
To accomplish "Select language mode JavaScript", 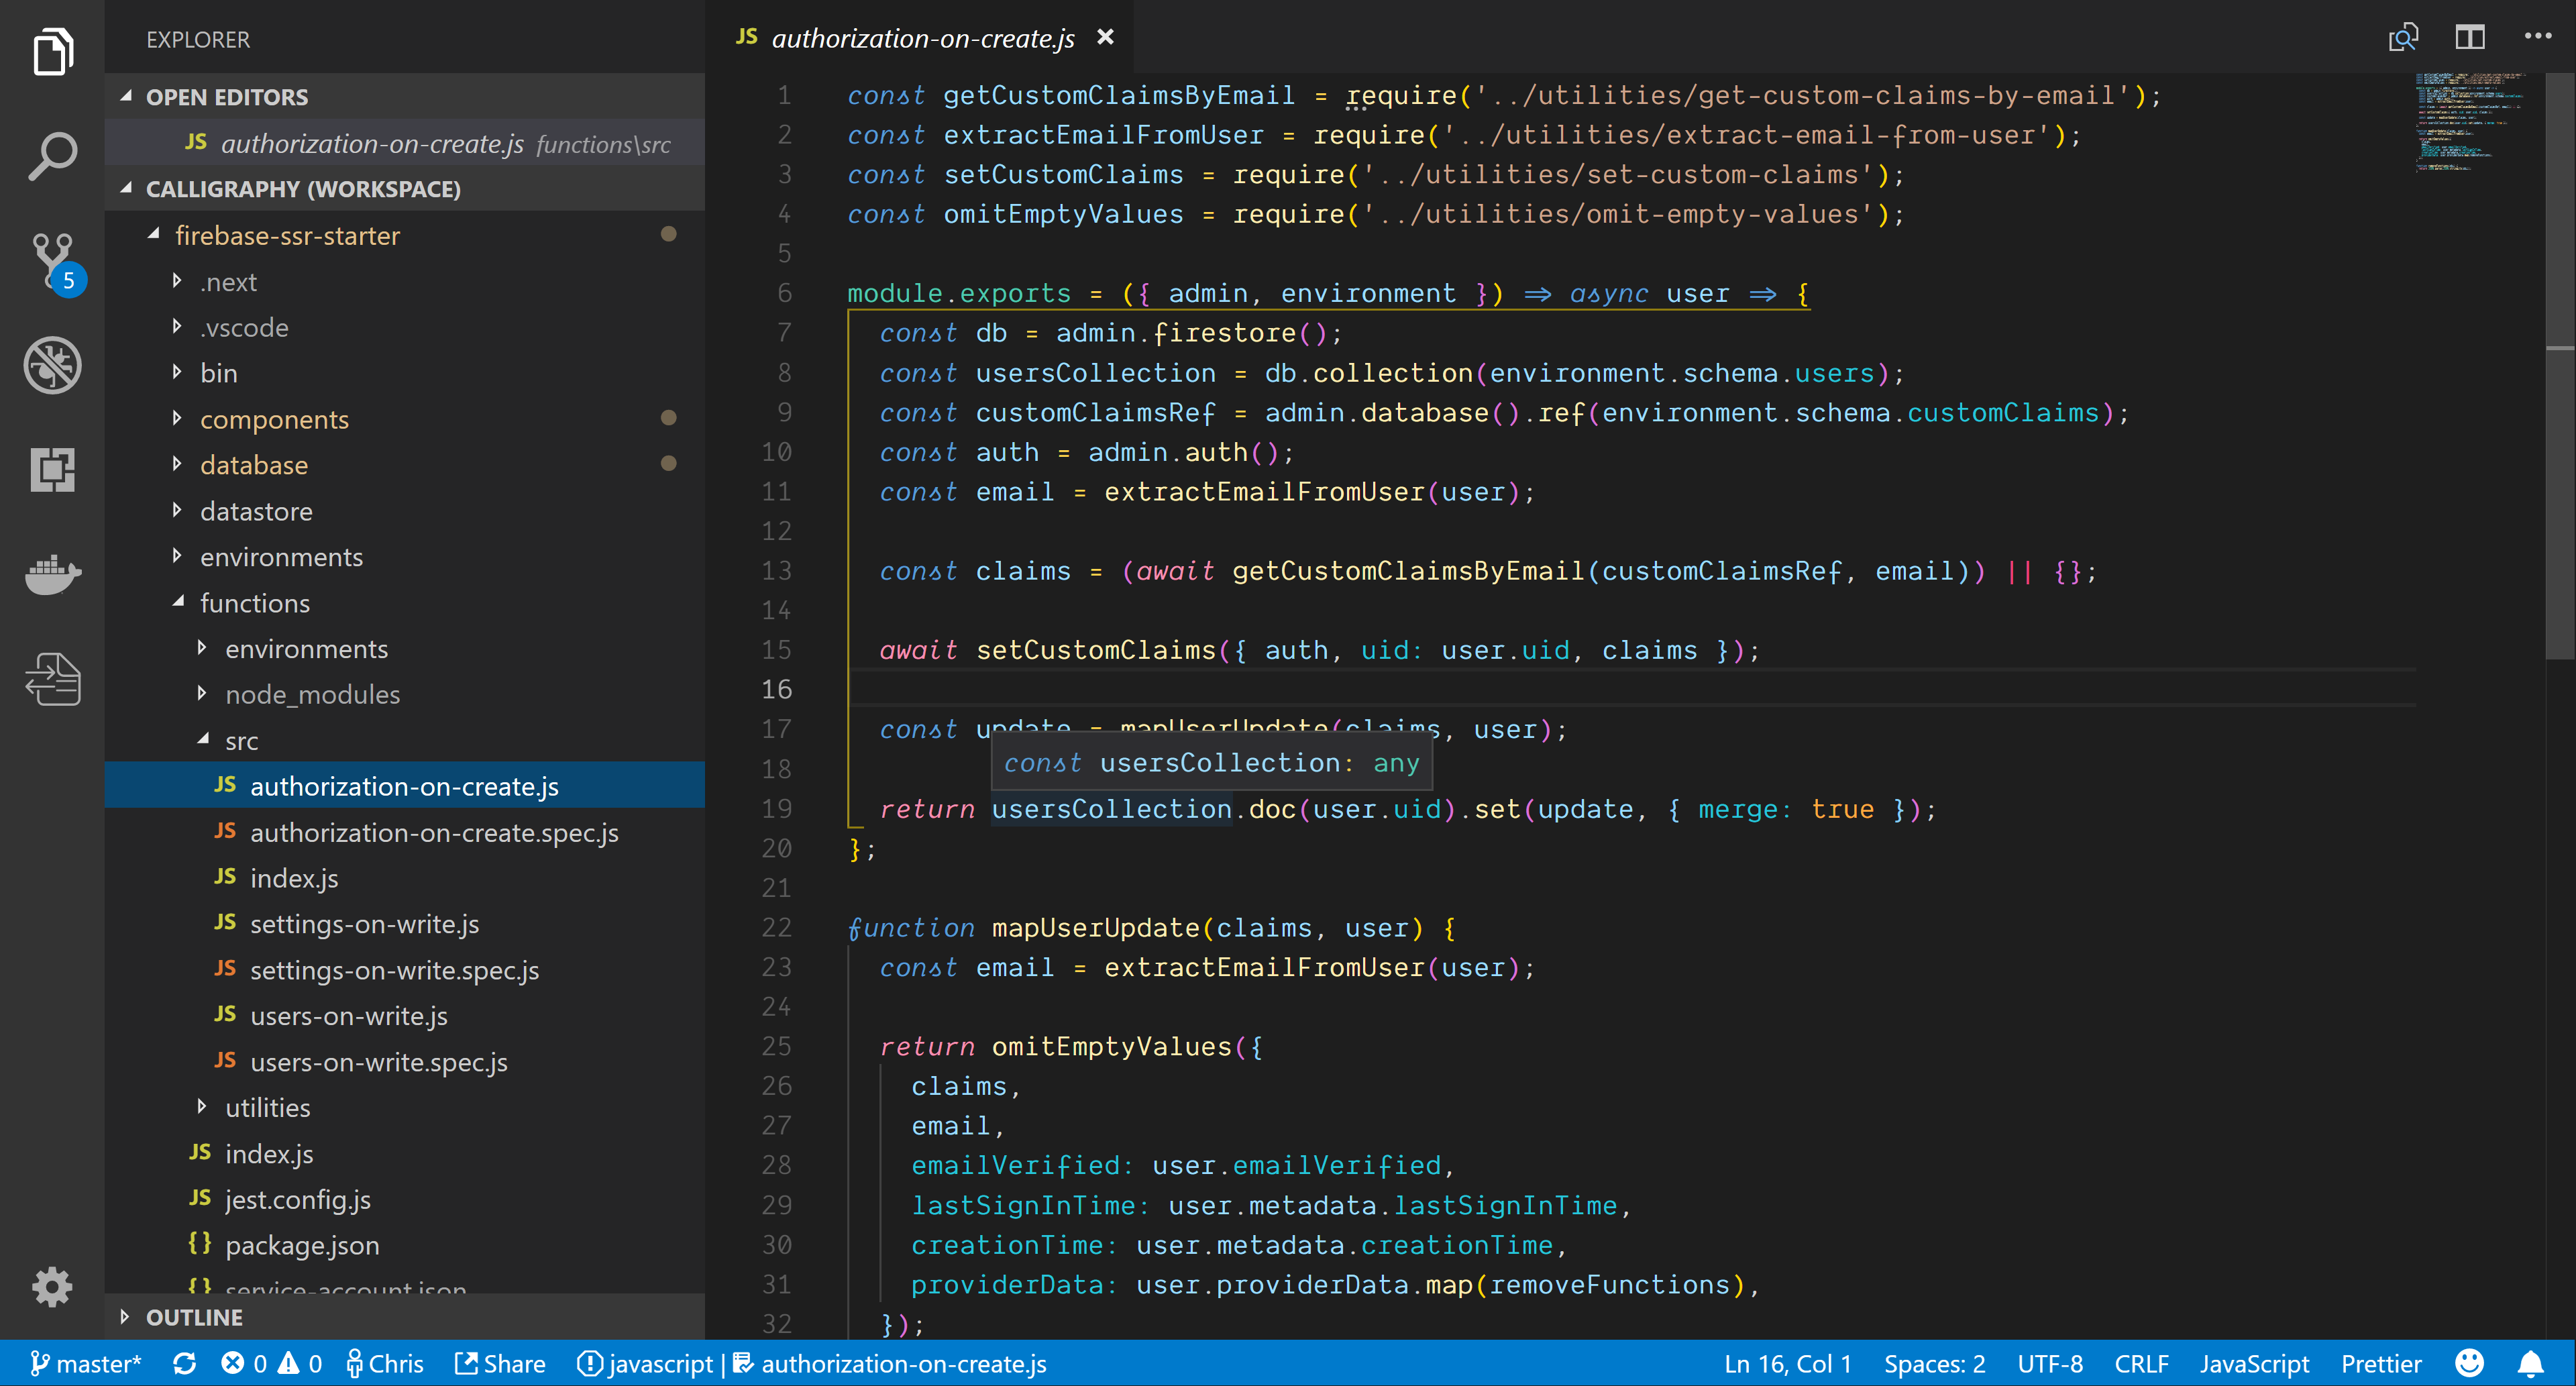I will point(2254,1363).
